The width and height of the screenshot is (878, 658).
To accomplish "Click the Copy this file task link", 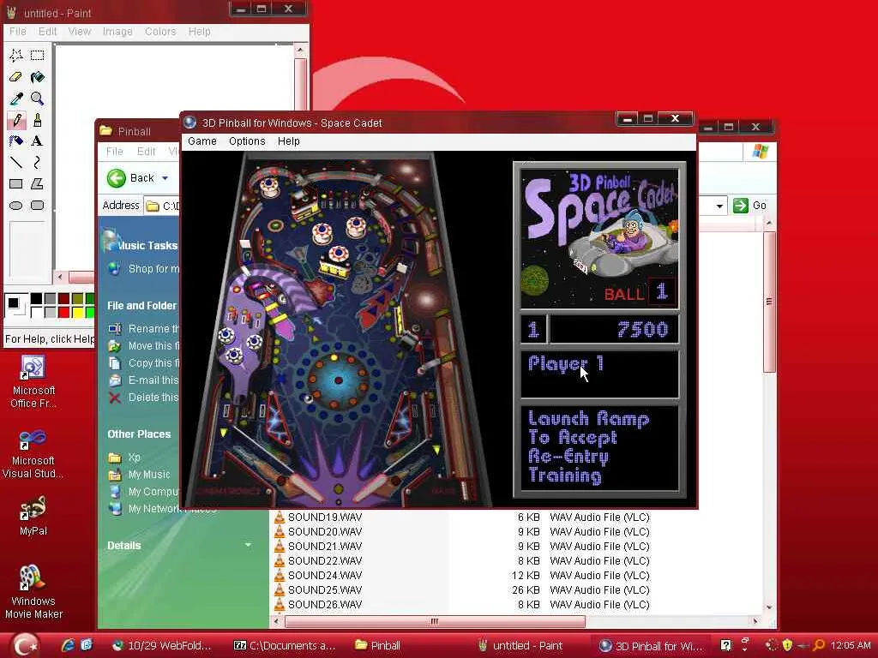I will (x=144, y=363).
